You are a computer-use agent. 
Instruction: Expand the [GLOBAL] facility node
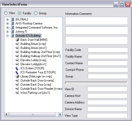coord(7,19)
